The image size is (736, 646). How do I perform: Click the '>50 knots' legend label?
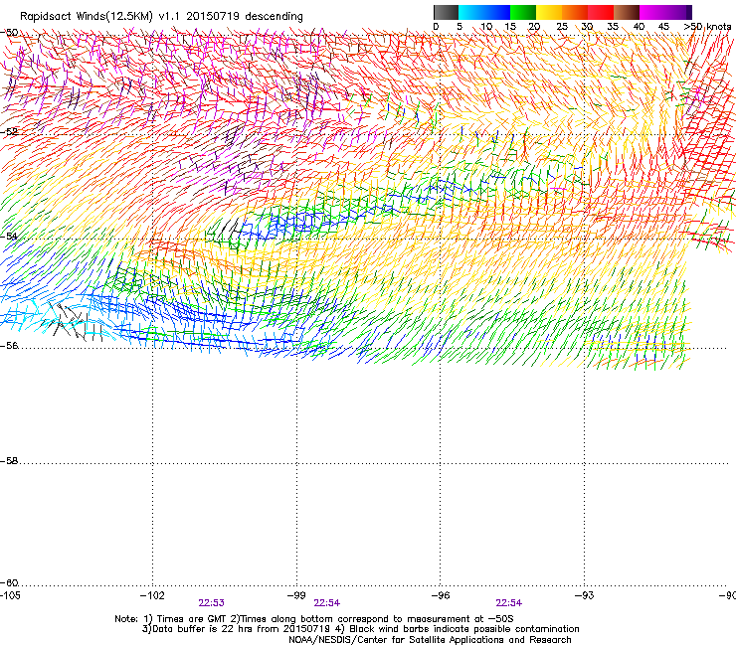pos(707,26)
